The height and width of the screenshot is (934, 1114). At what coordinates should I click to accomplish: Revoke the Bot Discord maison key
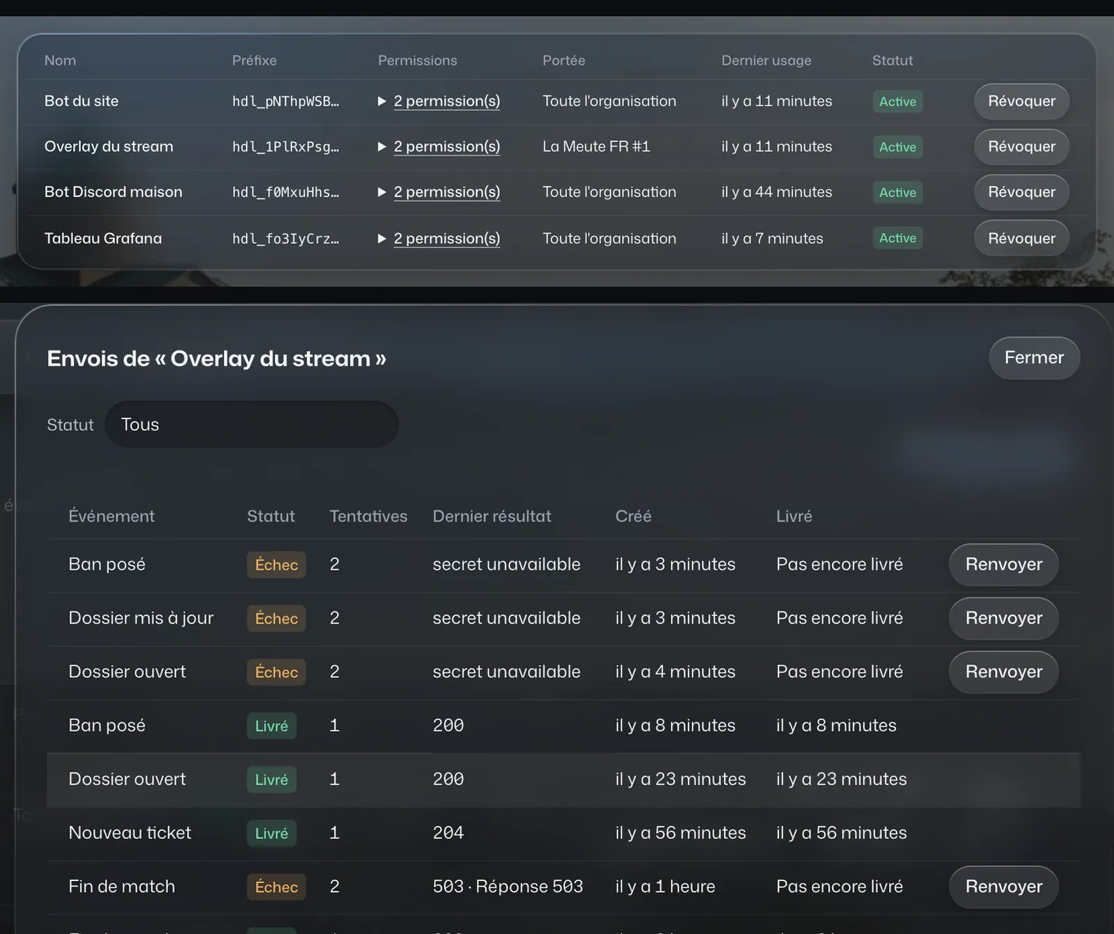coord(1021,192)
